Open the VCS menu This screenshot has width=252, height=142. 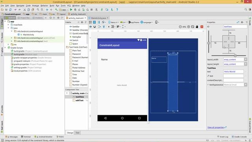[69, 6]
